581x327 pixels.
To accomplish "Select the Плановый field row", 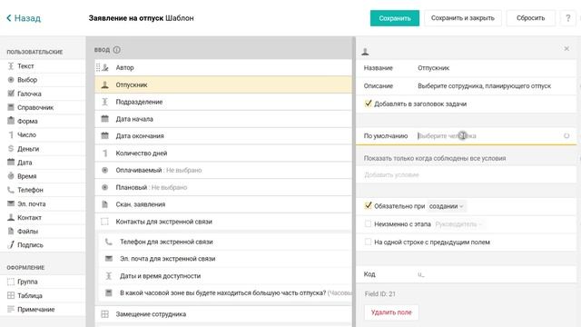I will pos(223,187).
